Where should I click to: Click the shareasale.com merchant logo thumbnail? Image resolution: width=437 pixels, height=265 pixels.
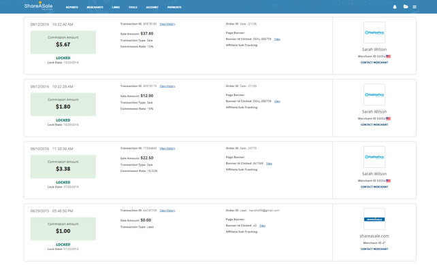pyautogui.click(x=374, y=219)
